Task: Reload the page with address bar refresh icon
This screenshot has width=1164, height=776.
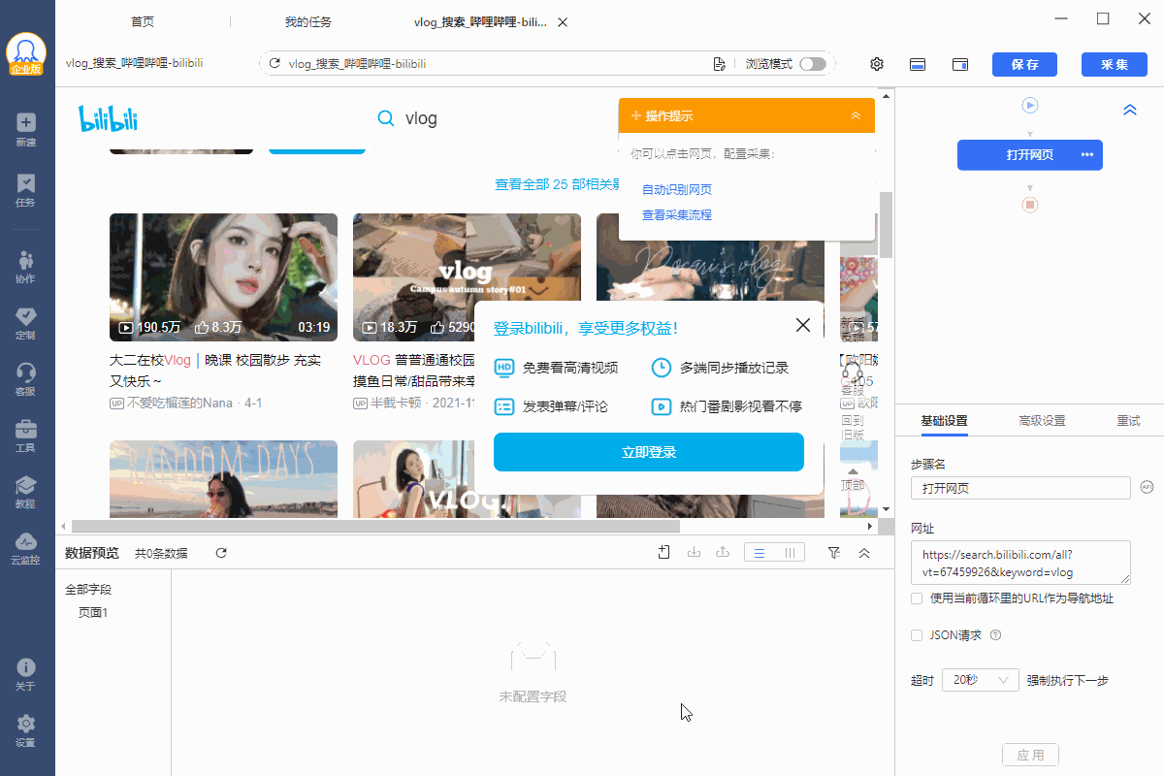Action: point(275,64)
